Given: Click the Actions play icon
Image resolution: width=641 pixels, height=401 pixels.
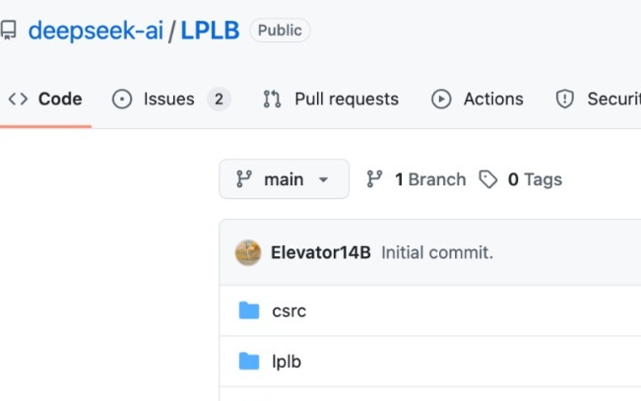Looking at the screenshot, I should [x=441, y=99].
